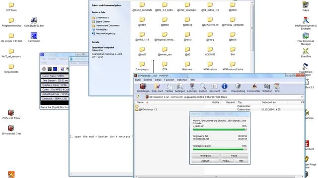Click Arbeitsplatz in Explorer sidebar
The height and width of the screenshot is (178, 318).
101,30
